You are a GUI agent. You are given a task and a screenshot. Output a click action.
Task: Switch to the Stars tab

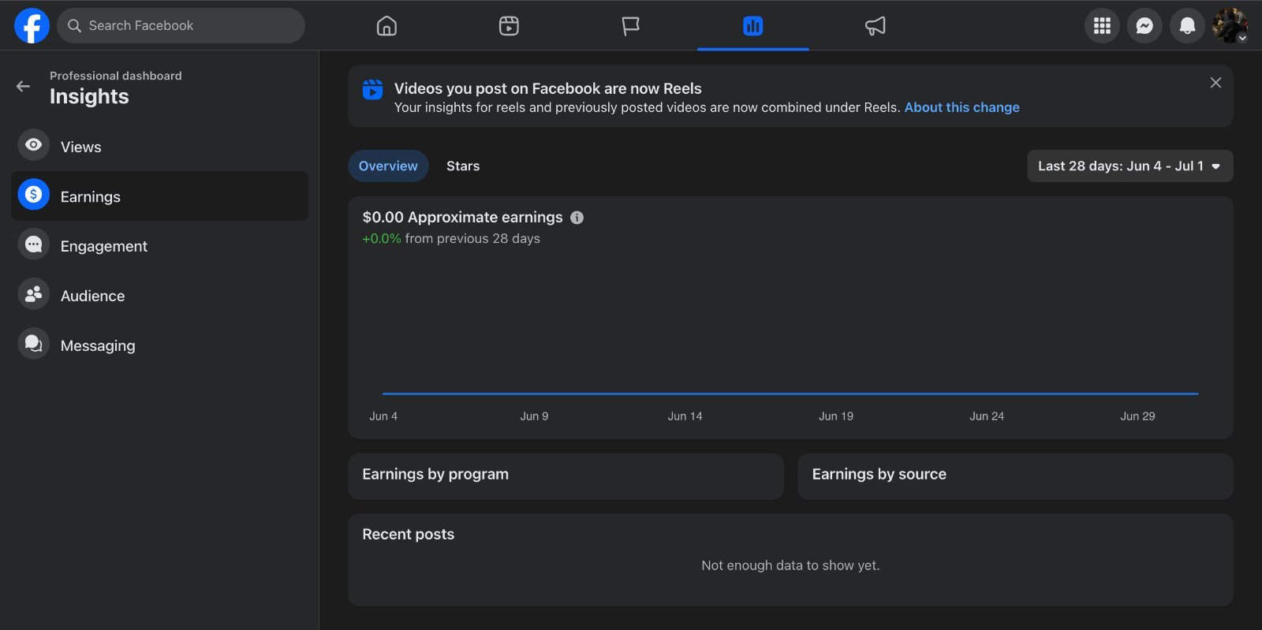pyautogui.click(x=463, y=166)
